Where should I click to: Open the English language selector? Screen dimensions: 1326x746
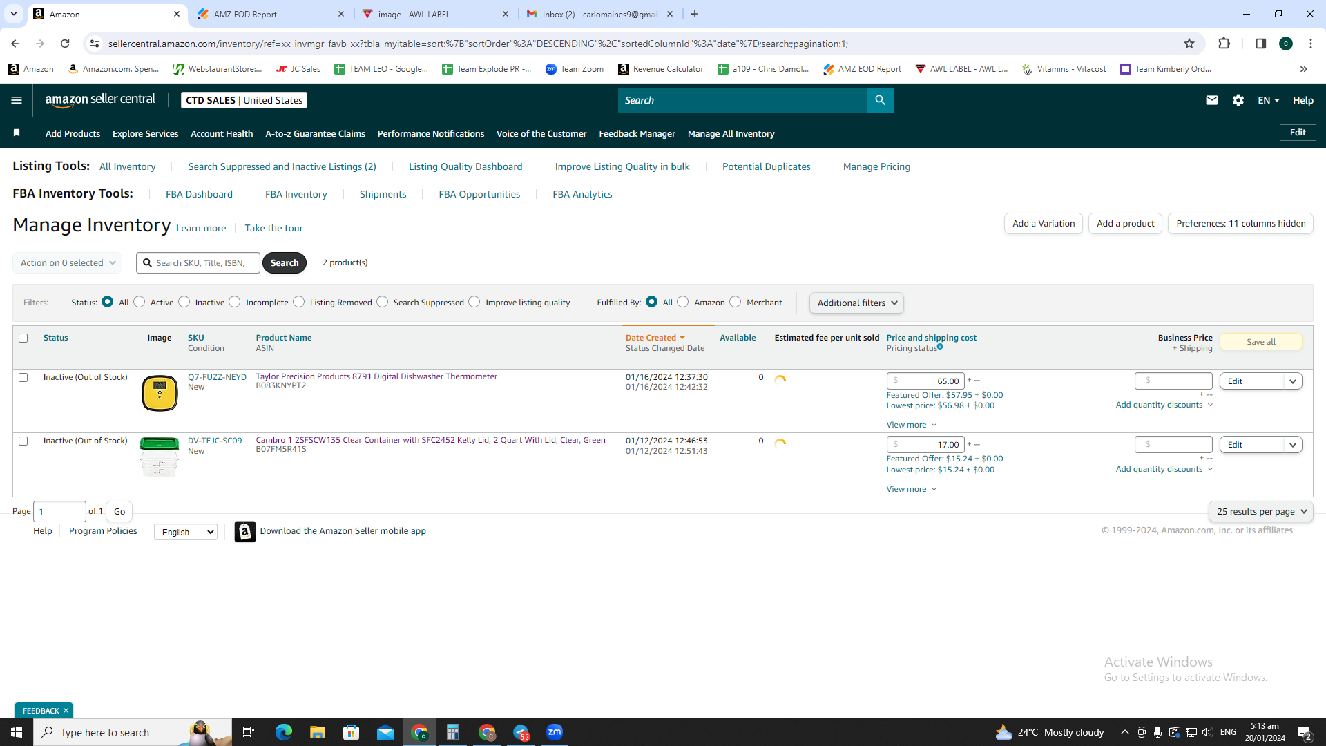coord(186,532)
